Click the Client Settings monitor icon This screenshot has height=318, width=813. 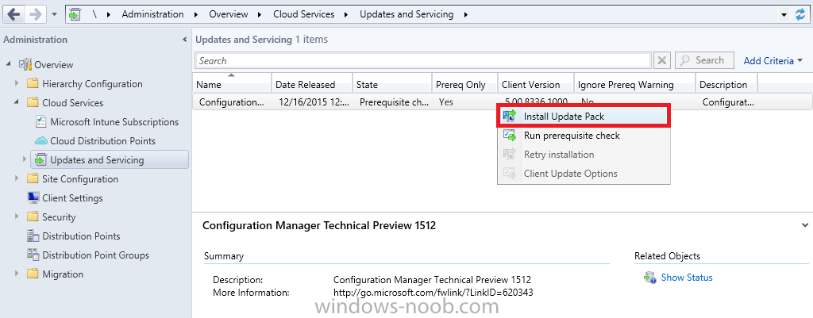(33, 197)
